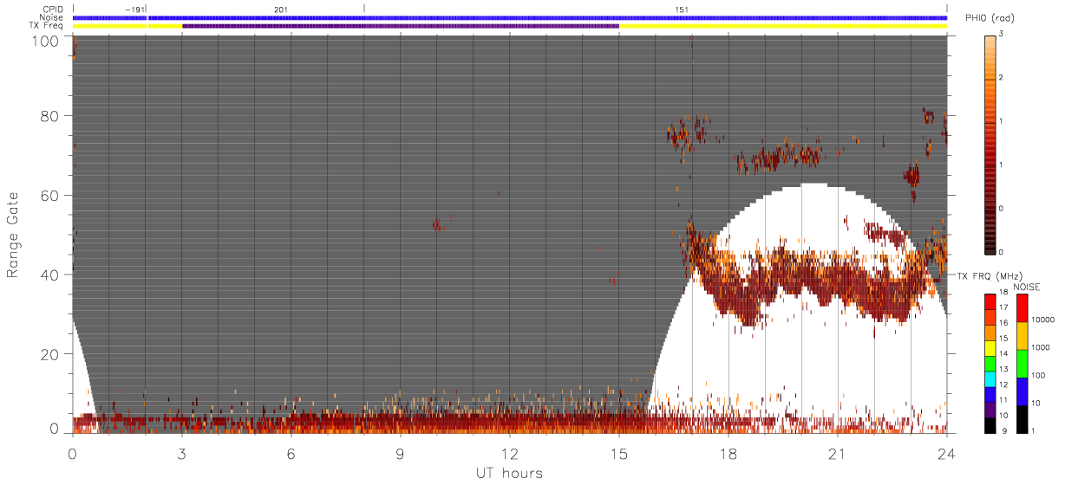Click the isolated echo cluster near 10 UT

[437, 224]
